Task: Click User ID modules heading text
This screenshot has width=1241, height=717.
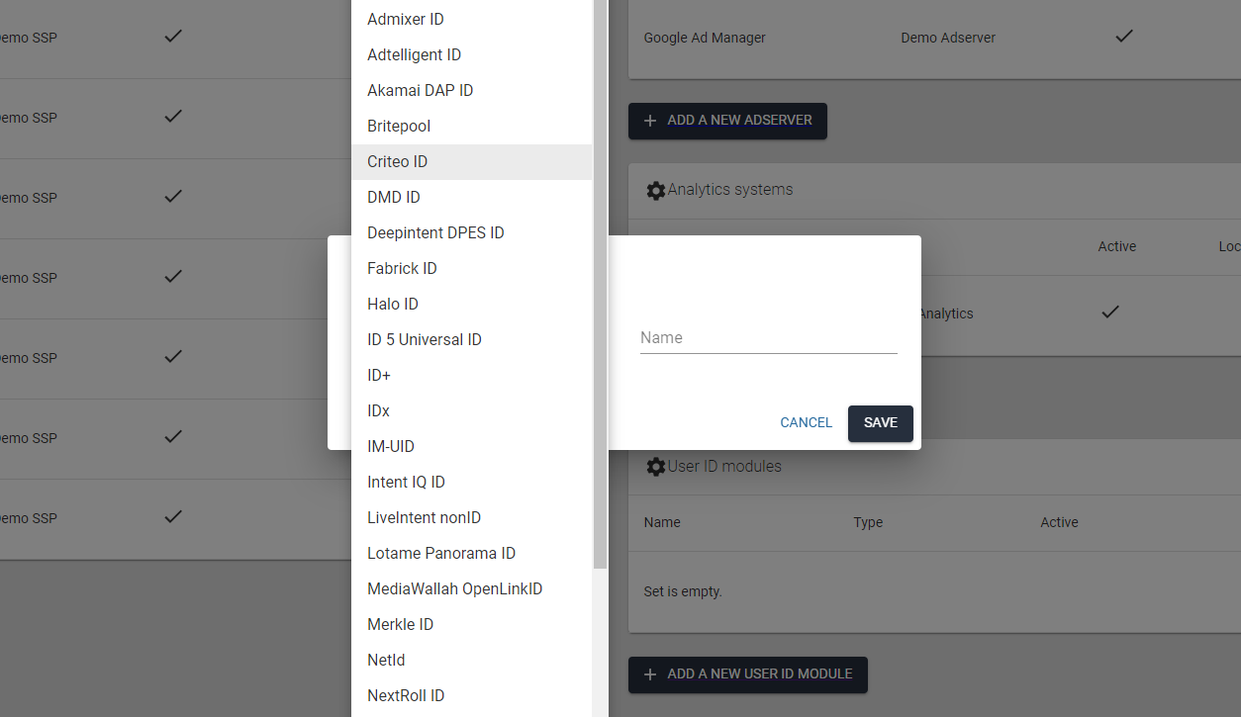Action: (x=724, y=467)
